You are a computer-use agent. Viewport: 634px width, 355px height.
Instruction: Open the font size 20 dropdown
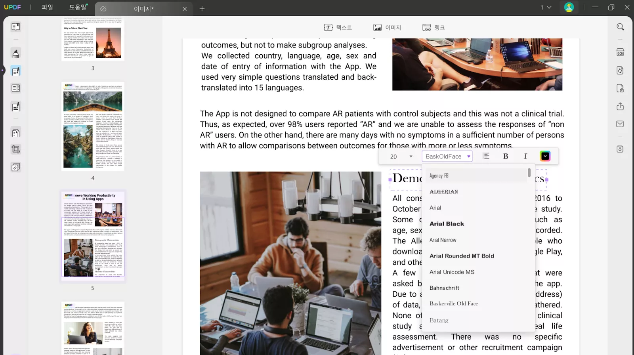click(401, 157)
